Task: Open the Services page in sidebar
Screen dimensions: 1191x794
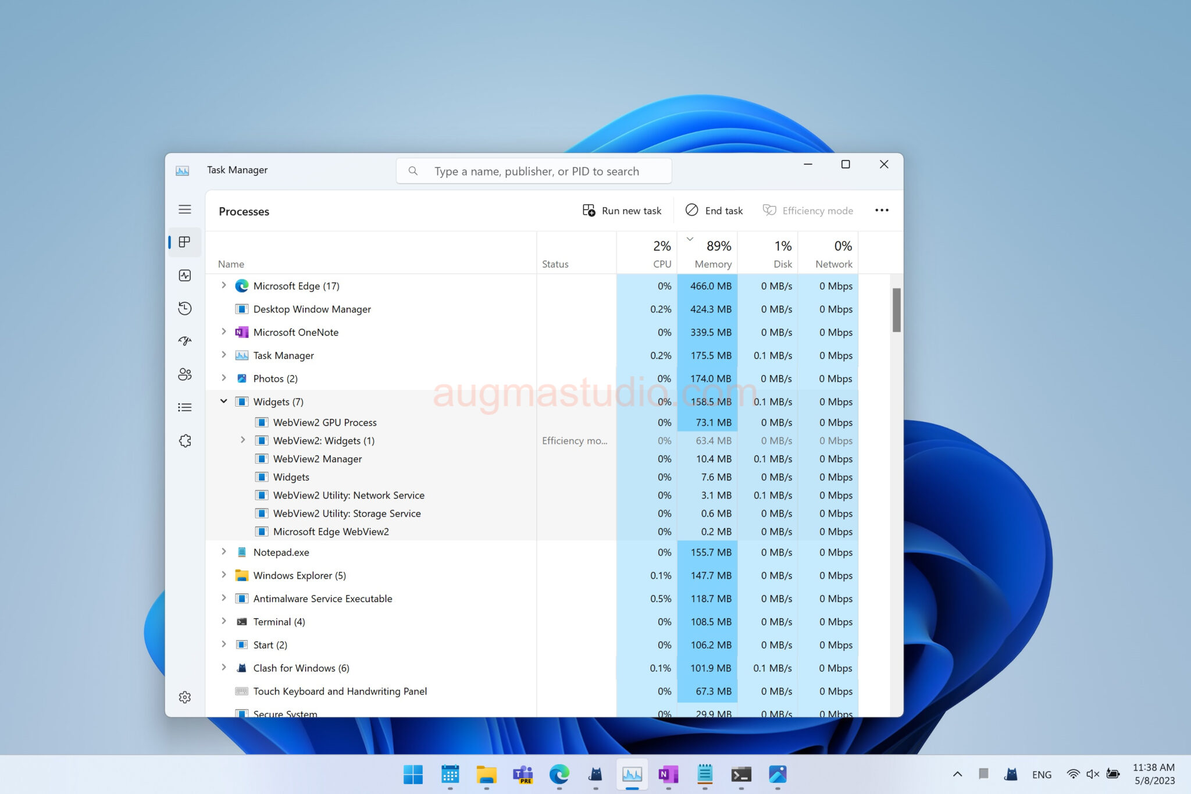Action: 185,440
